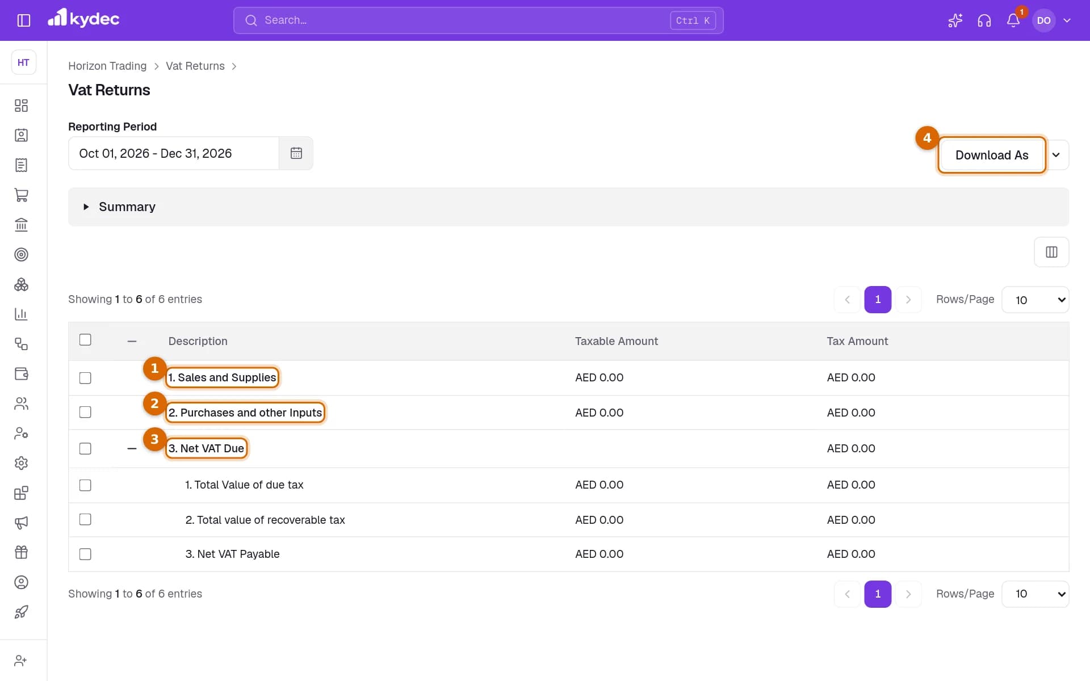This screenshot has width=1090, height=681.
Task: Select the '3. Net VAT Payable' text
Action: click(232, 554)
